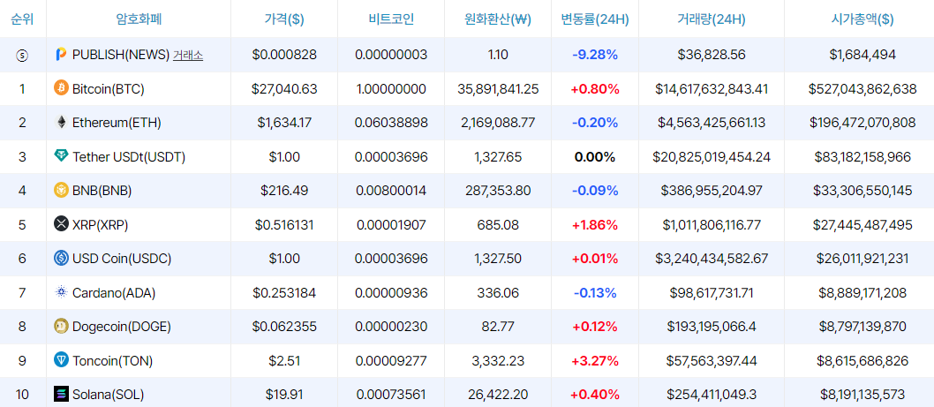Viewport: 934px width, 407px height.
Task: Open the Tether USDt(USDT) coin name
Action: coord(129,157)
